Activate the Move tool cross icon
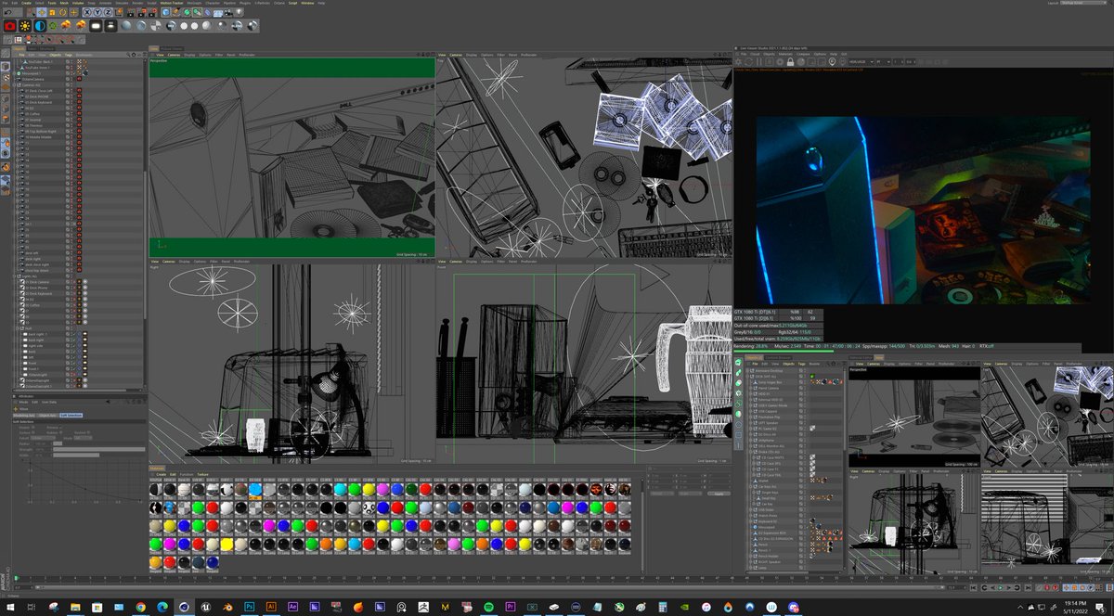Screen dimensions: 1114x616 pyautogui.click(x=42, y=12)
